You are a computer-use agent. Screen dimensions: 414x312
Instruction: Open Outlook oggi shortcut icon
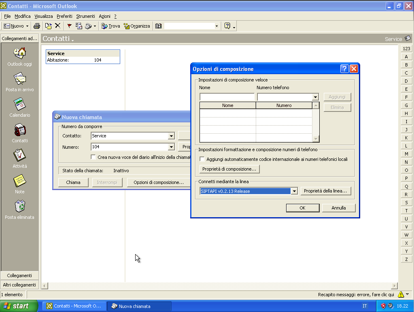19,53
